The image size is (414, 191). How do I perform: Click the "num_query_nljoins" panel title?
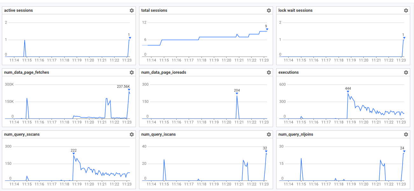pyautogui.click(x=296, y=134)
